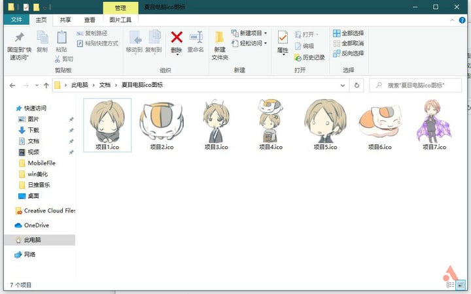Switch to the 主页 ribbon tab
The width and height of the screenshot is (471, 294).
[x=41, y=20]
